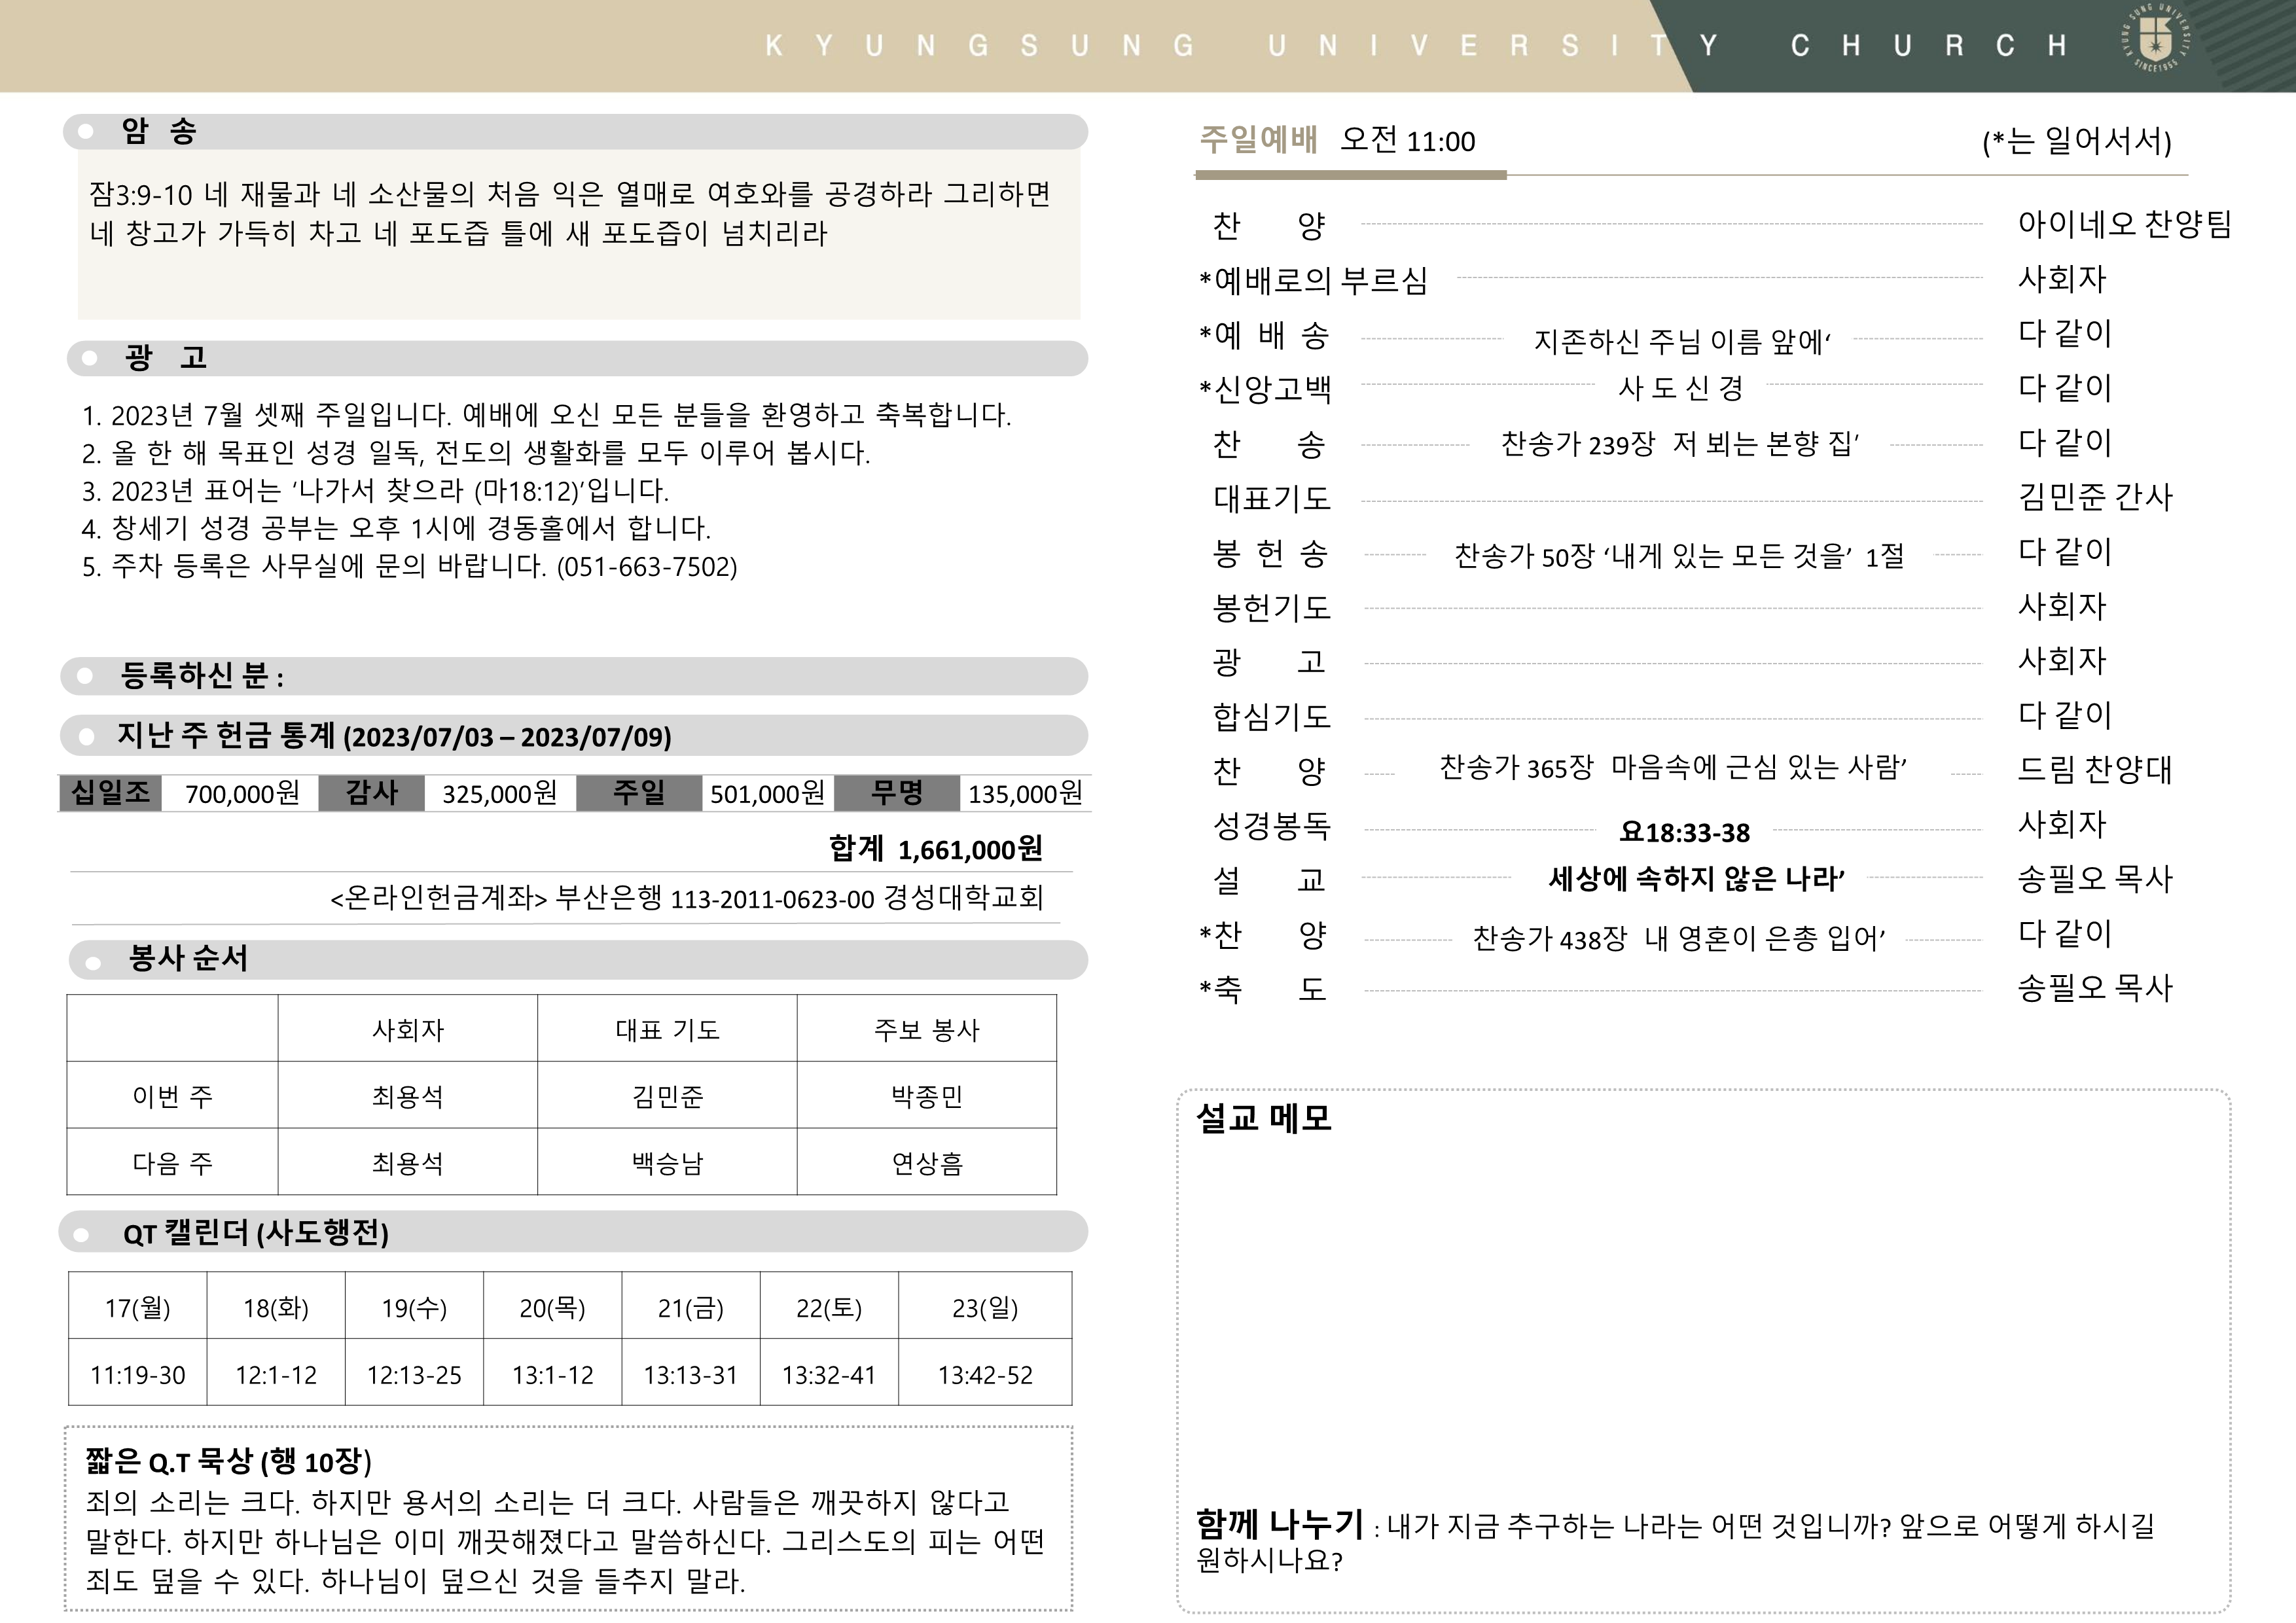The image size is (2296, 1623).
Task: Click the 13:32-41 reading cell
Action: [x=829, y=1373]
